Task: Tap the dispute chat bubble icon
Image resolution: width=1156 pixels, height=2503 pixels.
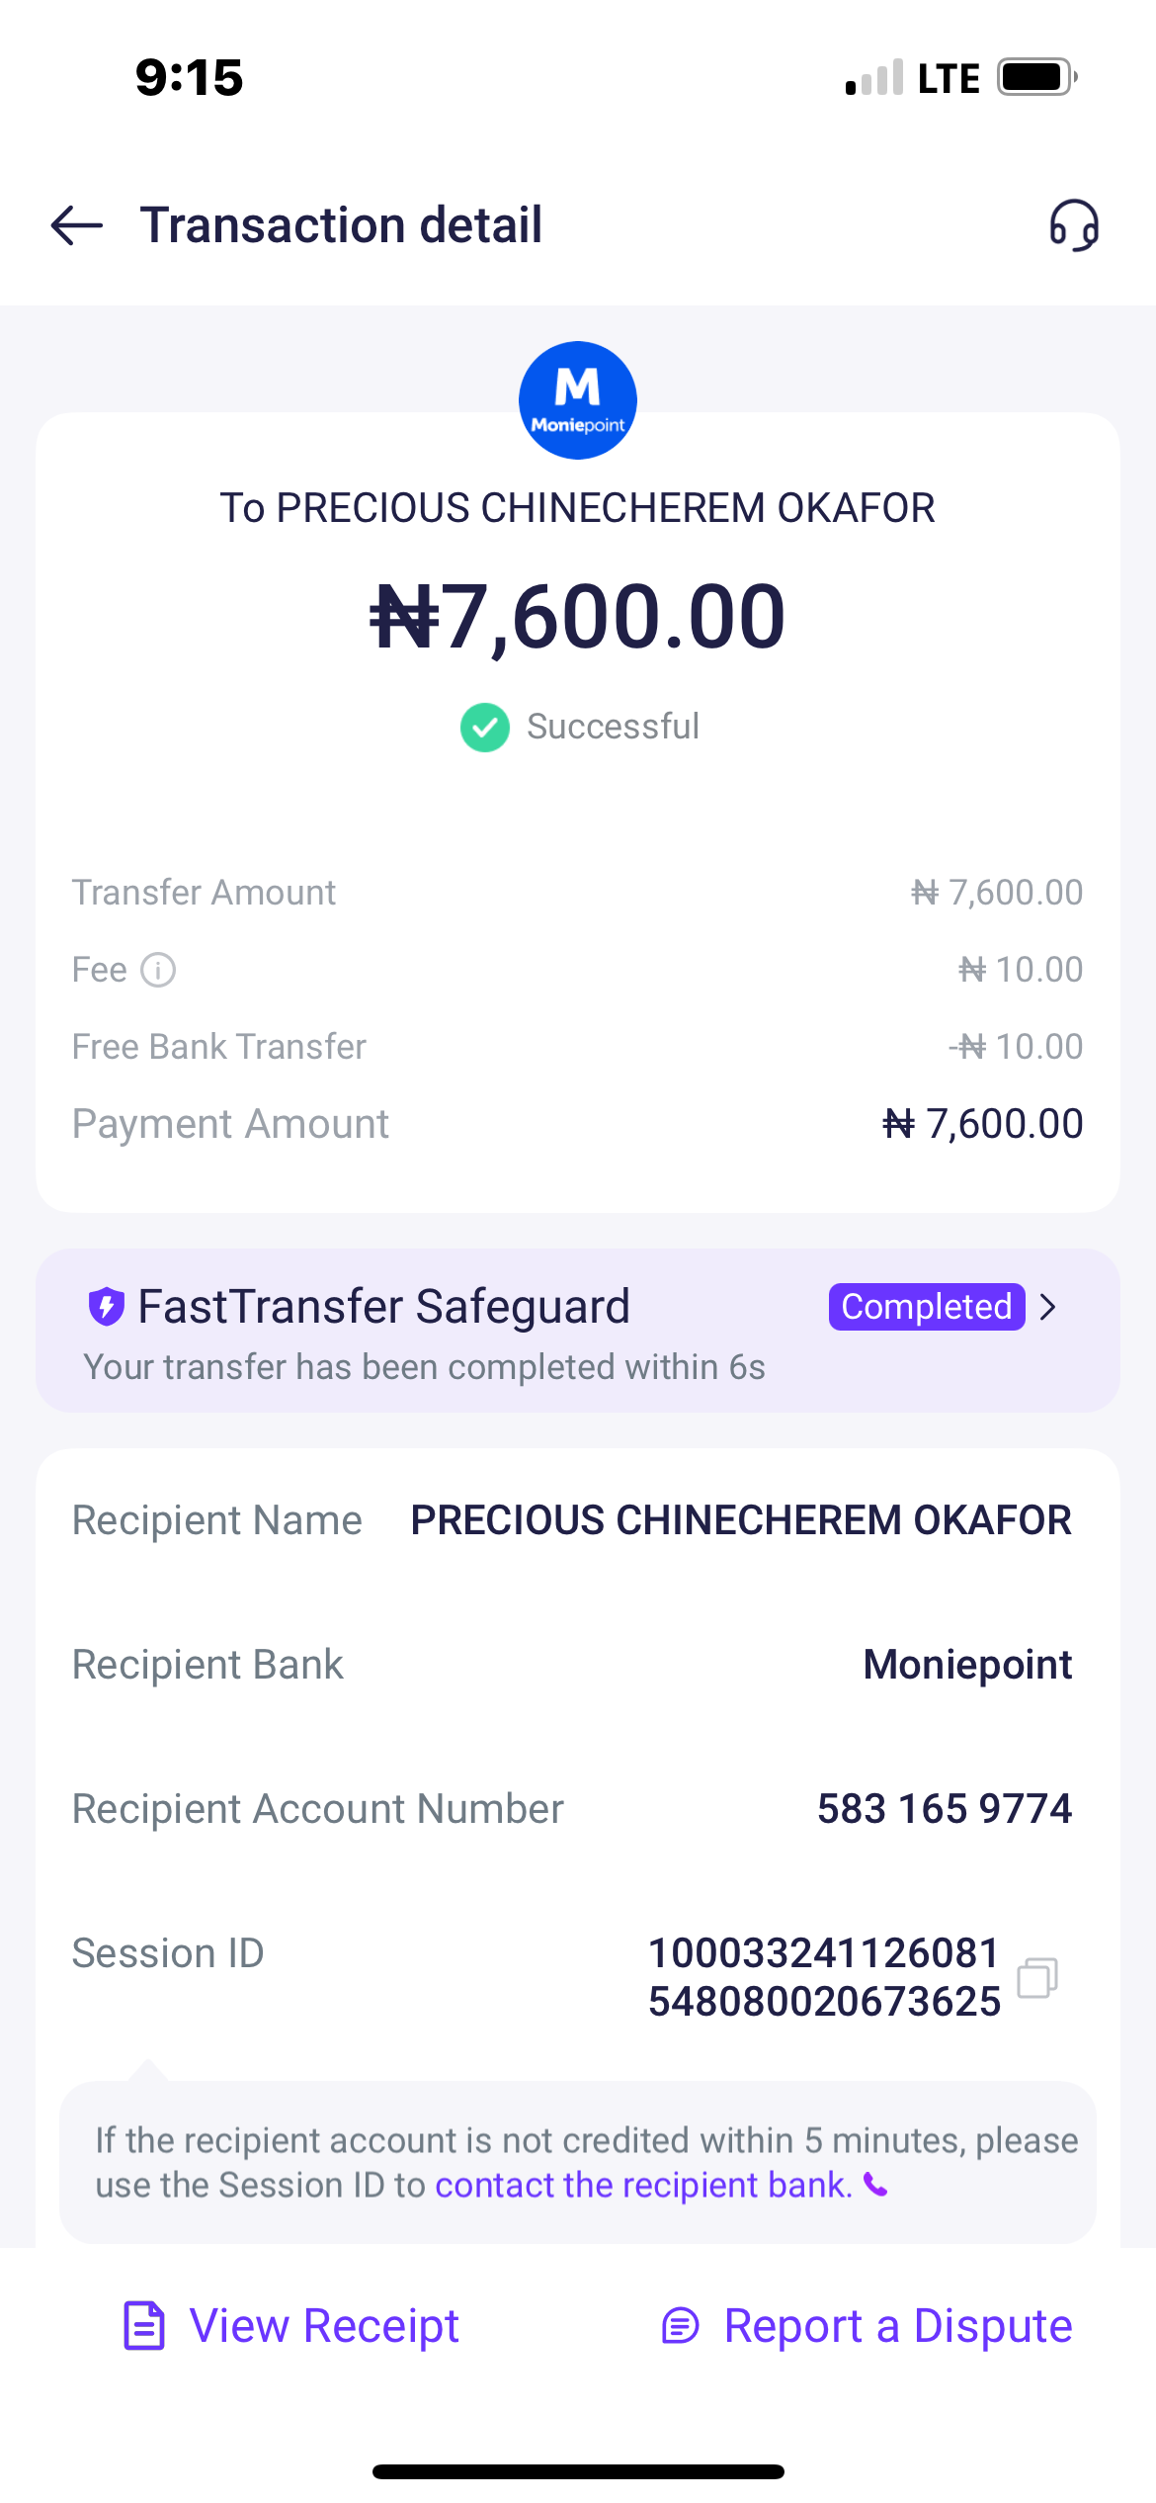Action: coord(681,2326)
